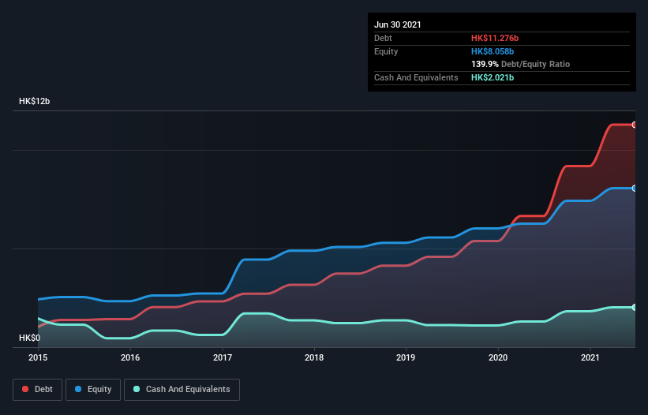
Task: Click the teal Cash And Equivalents legend dot
Action: tap(137, 389)
